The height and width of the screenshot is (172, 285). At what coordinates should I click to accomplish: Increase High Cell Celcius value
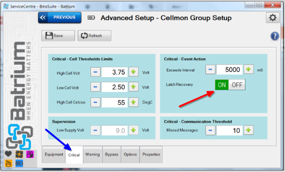point(133,102)
